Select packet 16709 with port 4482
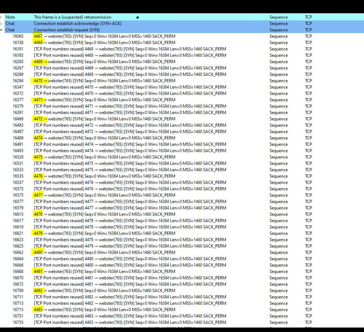 pyautogui.click(x=182, y=290)
